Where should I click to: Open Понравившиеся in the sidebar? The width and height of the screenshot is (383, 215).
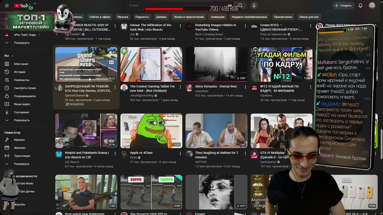click(x=25, y=96)
